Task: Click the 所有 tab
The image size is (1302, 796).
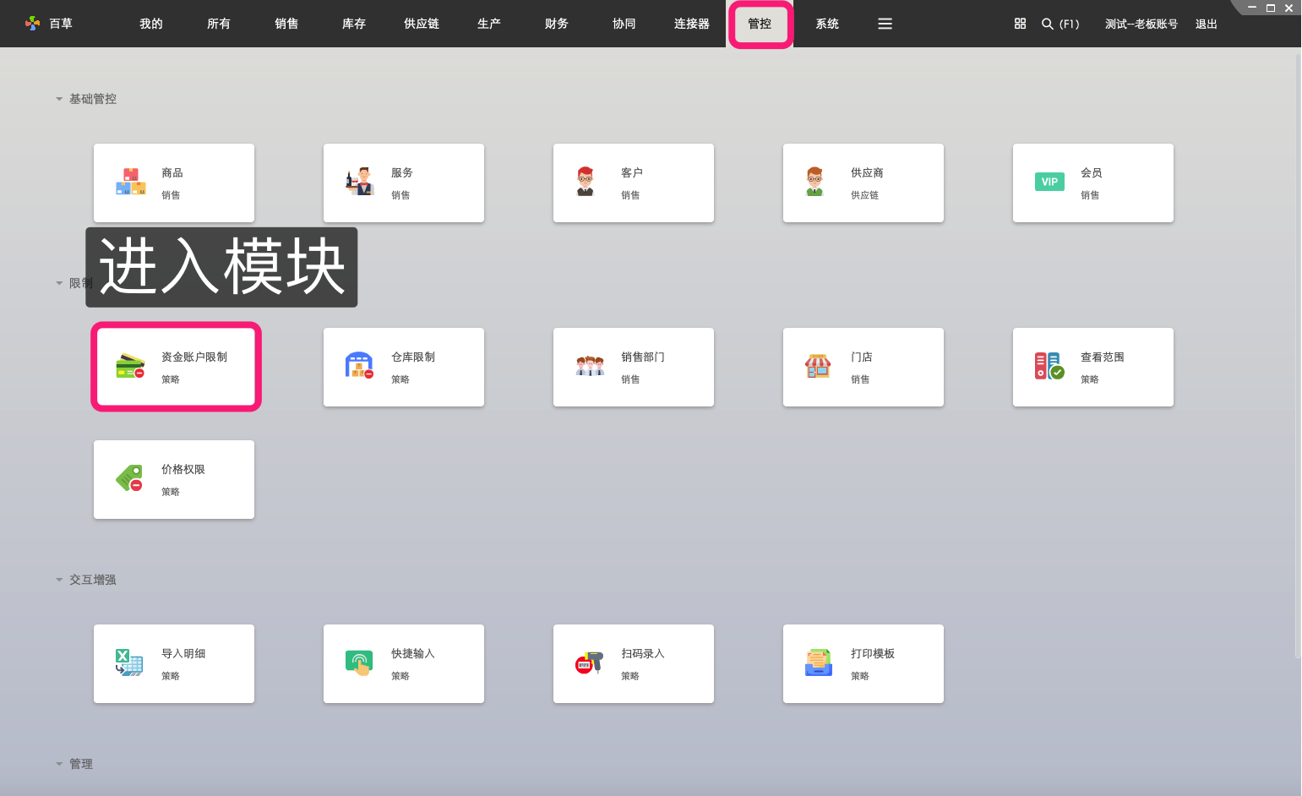Action: point(219,24)
